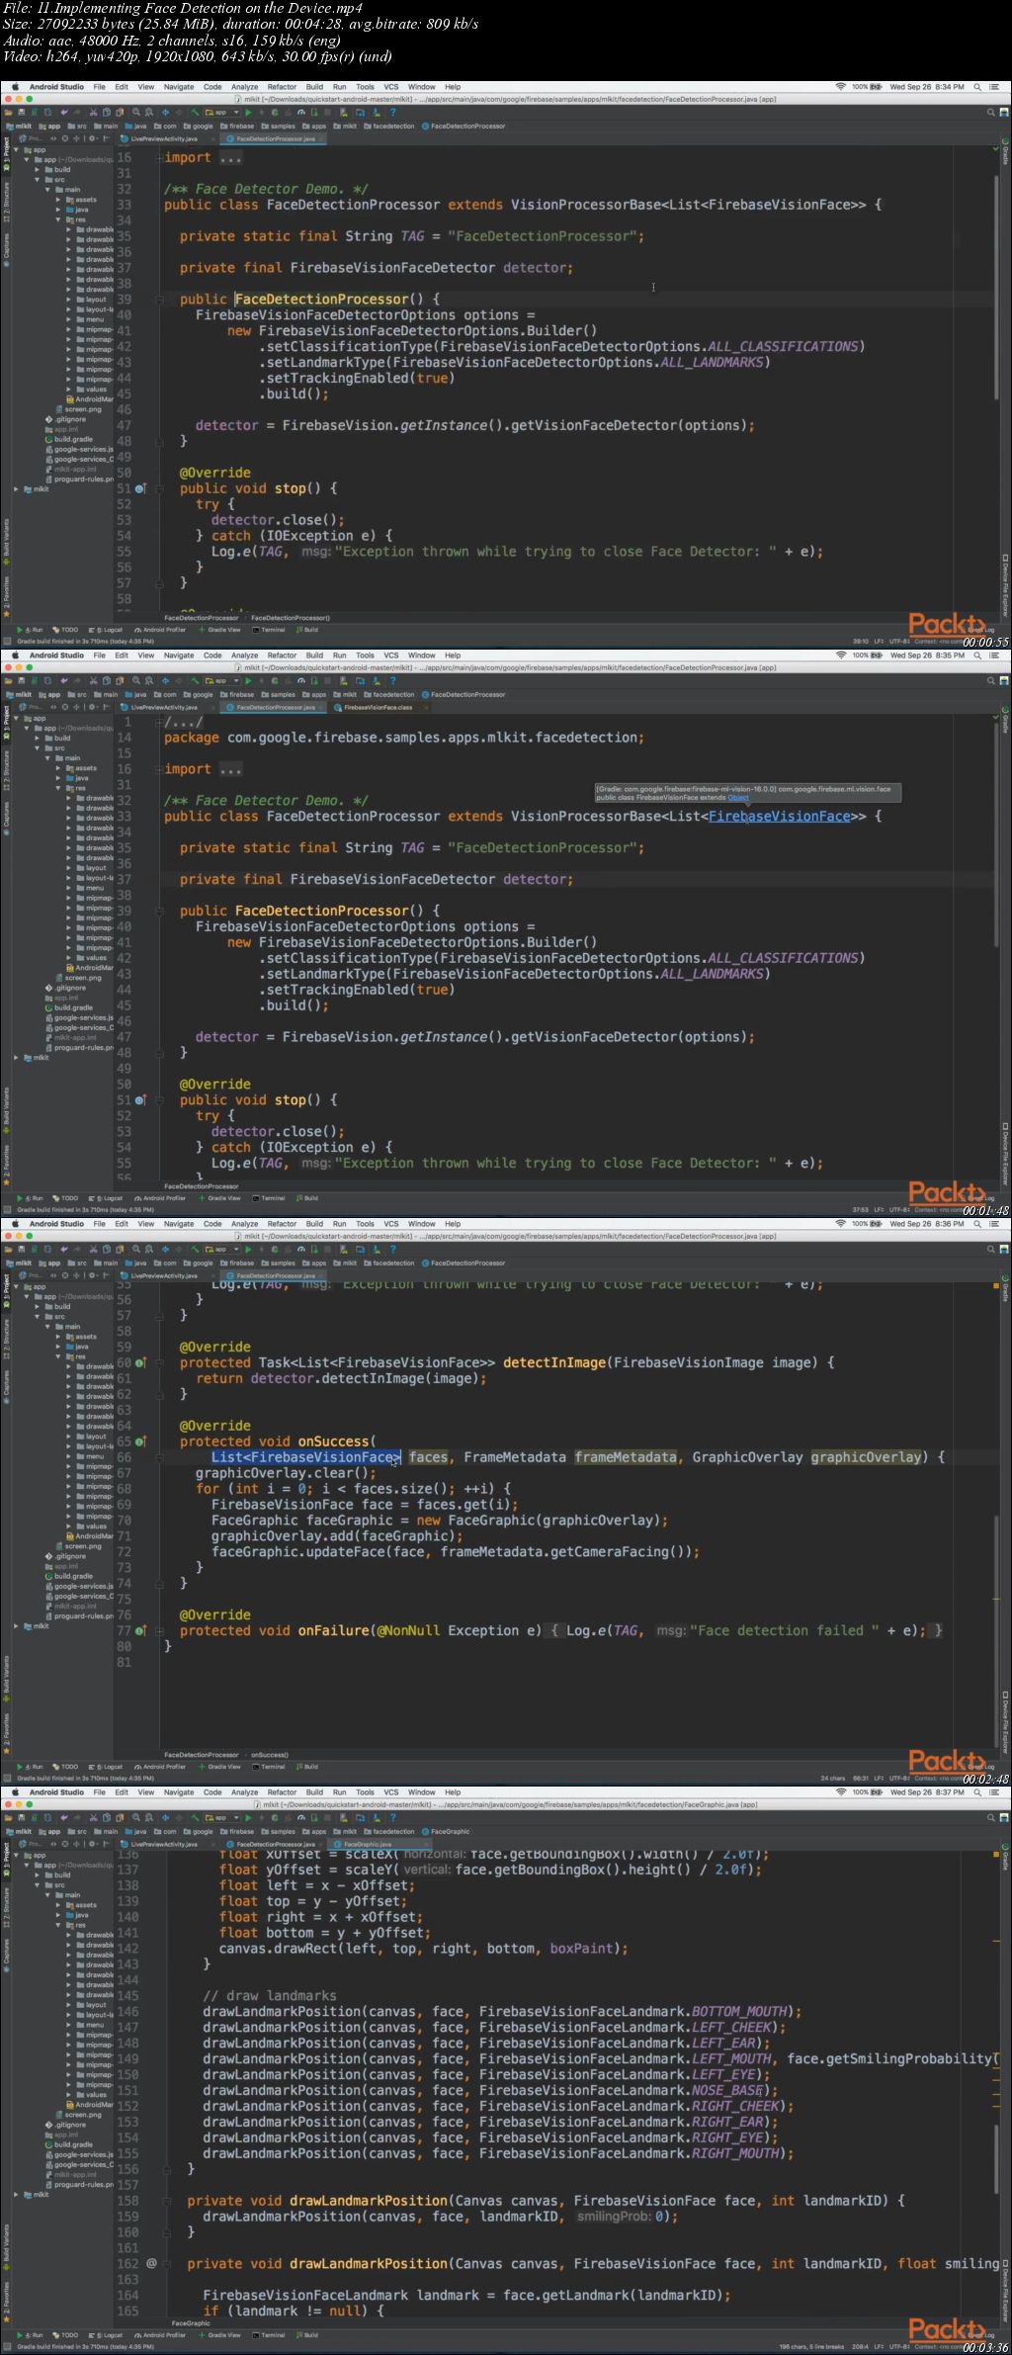Image resolution: width=1012 pixels, height=2355 pixels.
Task: Click override gutter icon on line 60 detectInImage
Action: (x=140, y=1362)
